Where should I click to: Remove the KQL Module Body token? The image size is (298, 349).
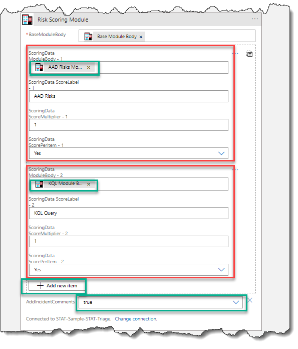coord(89,185)
